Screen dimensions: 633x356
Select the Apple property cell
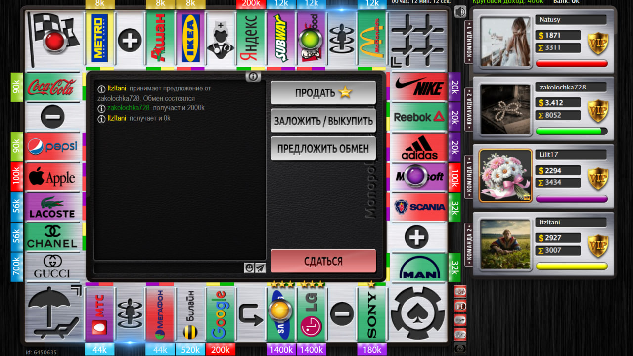53,177
